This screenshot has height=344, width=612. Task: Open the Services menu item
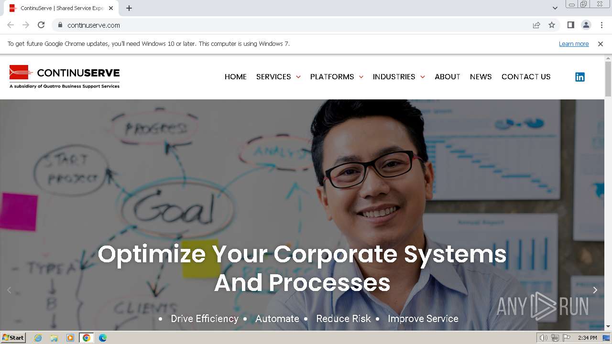(x=273, y=77)
